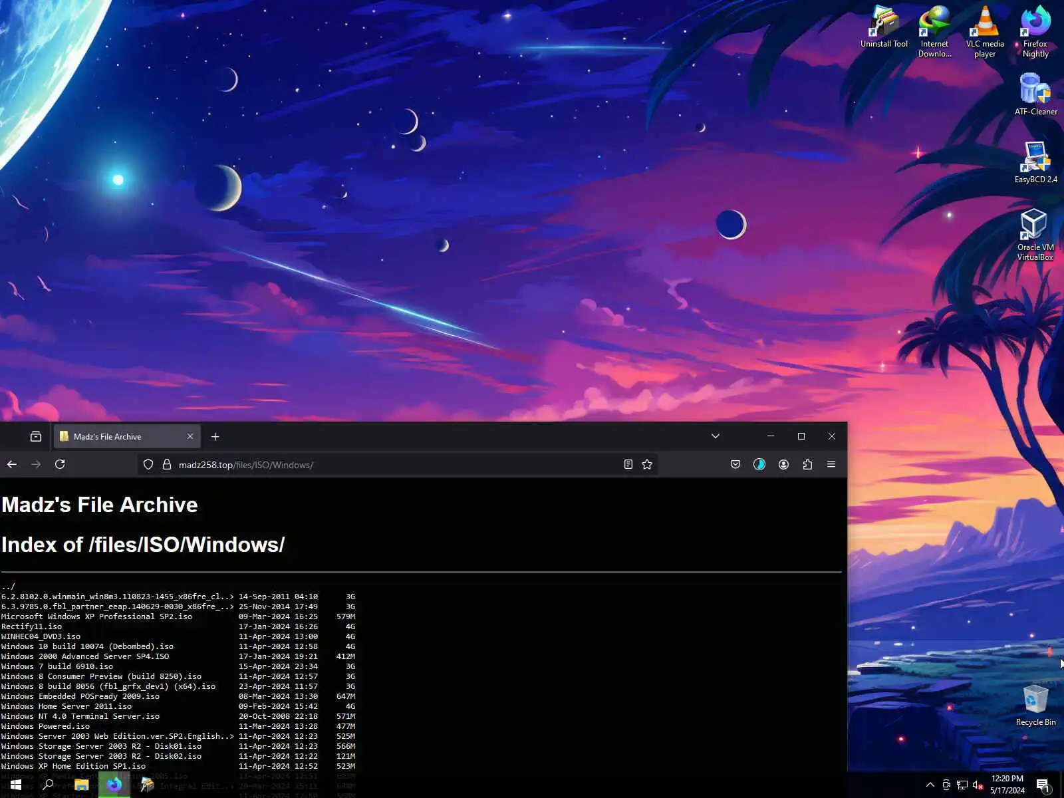Open File Explorer from the taskbar
Viewport: 1064px width, 798px height.
point(81,785)
